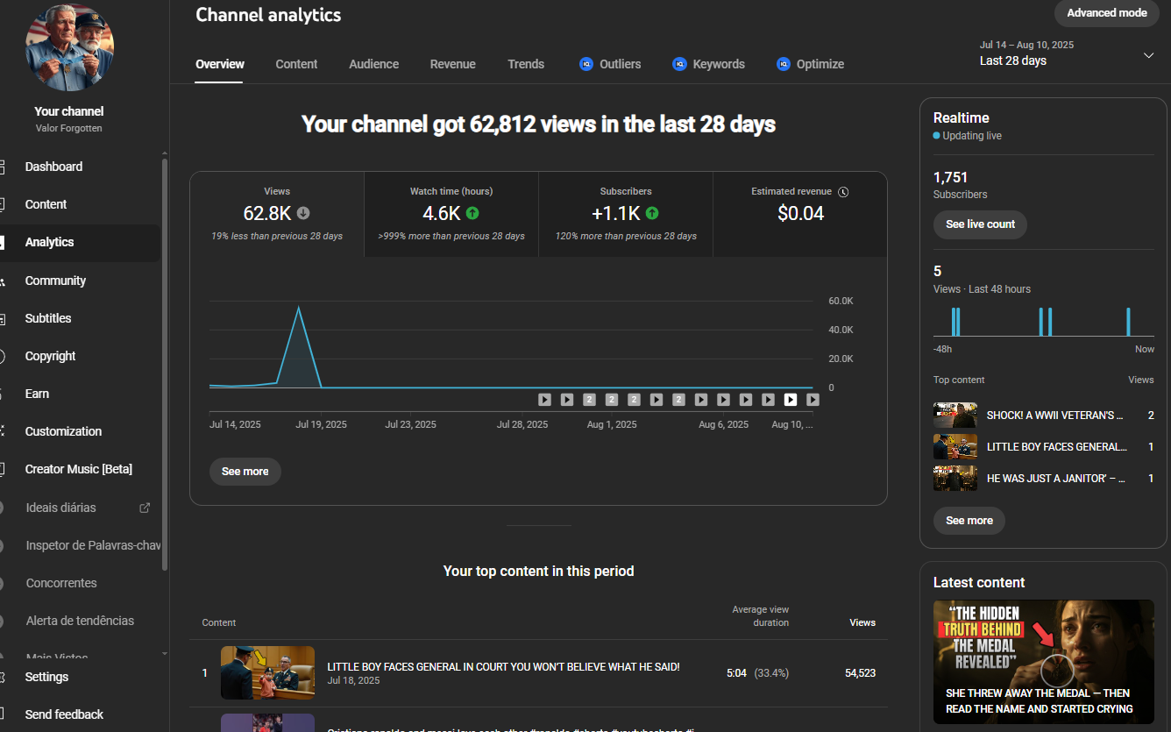Viewport: 1171px width, 732px height.
Task: Click the 5:04 average duration value
Action: point(736,673)
